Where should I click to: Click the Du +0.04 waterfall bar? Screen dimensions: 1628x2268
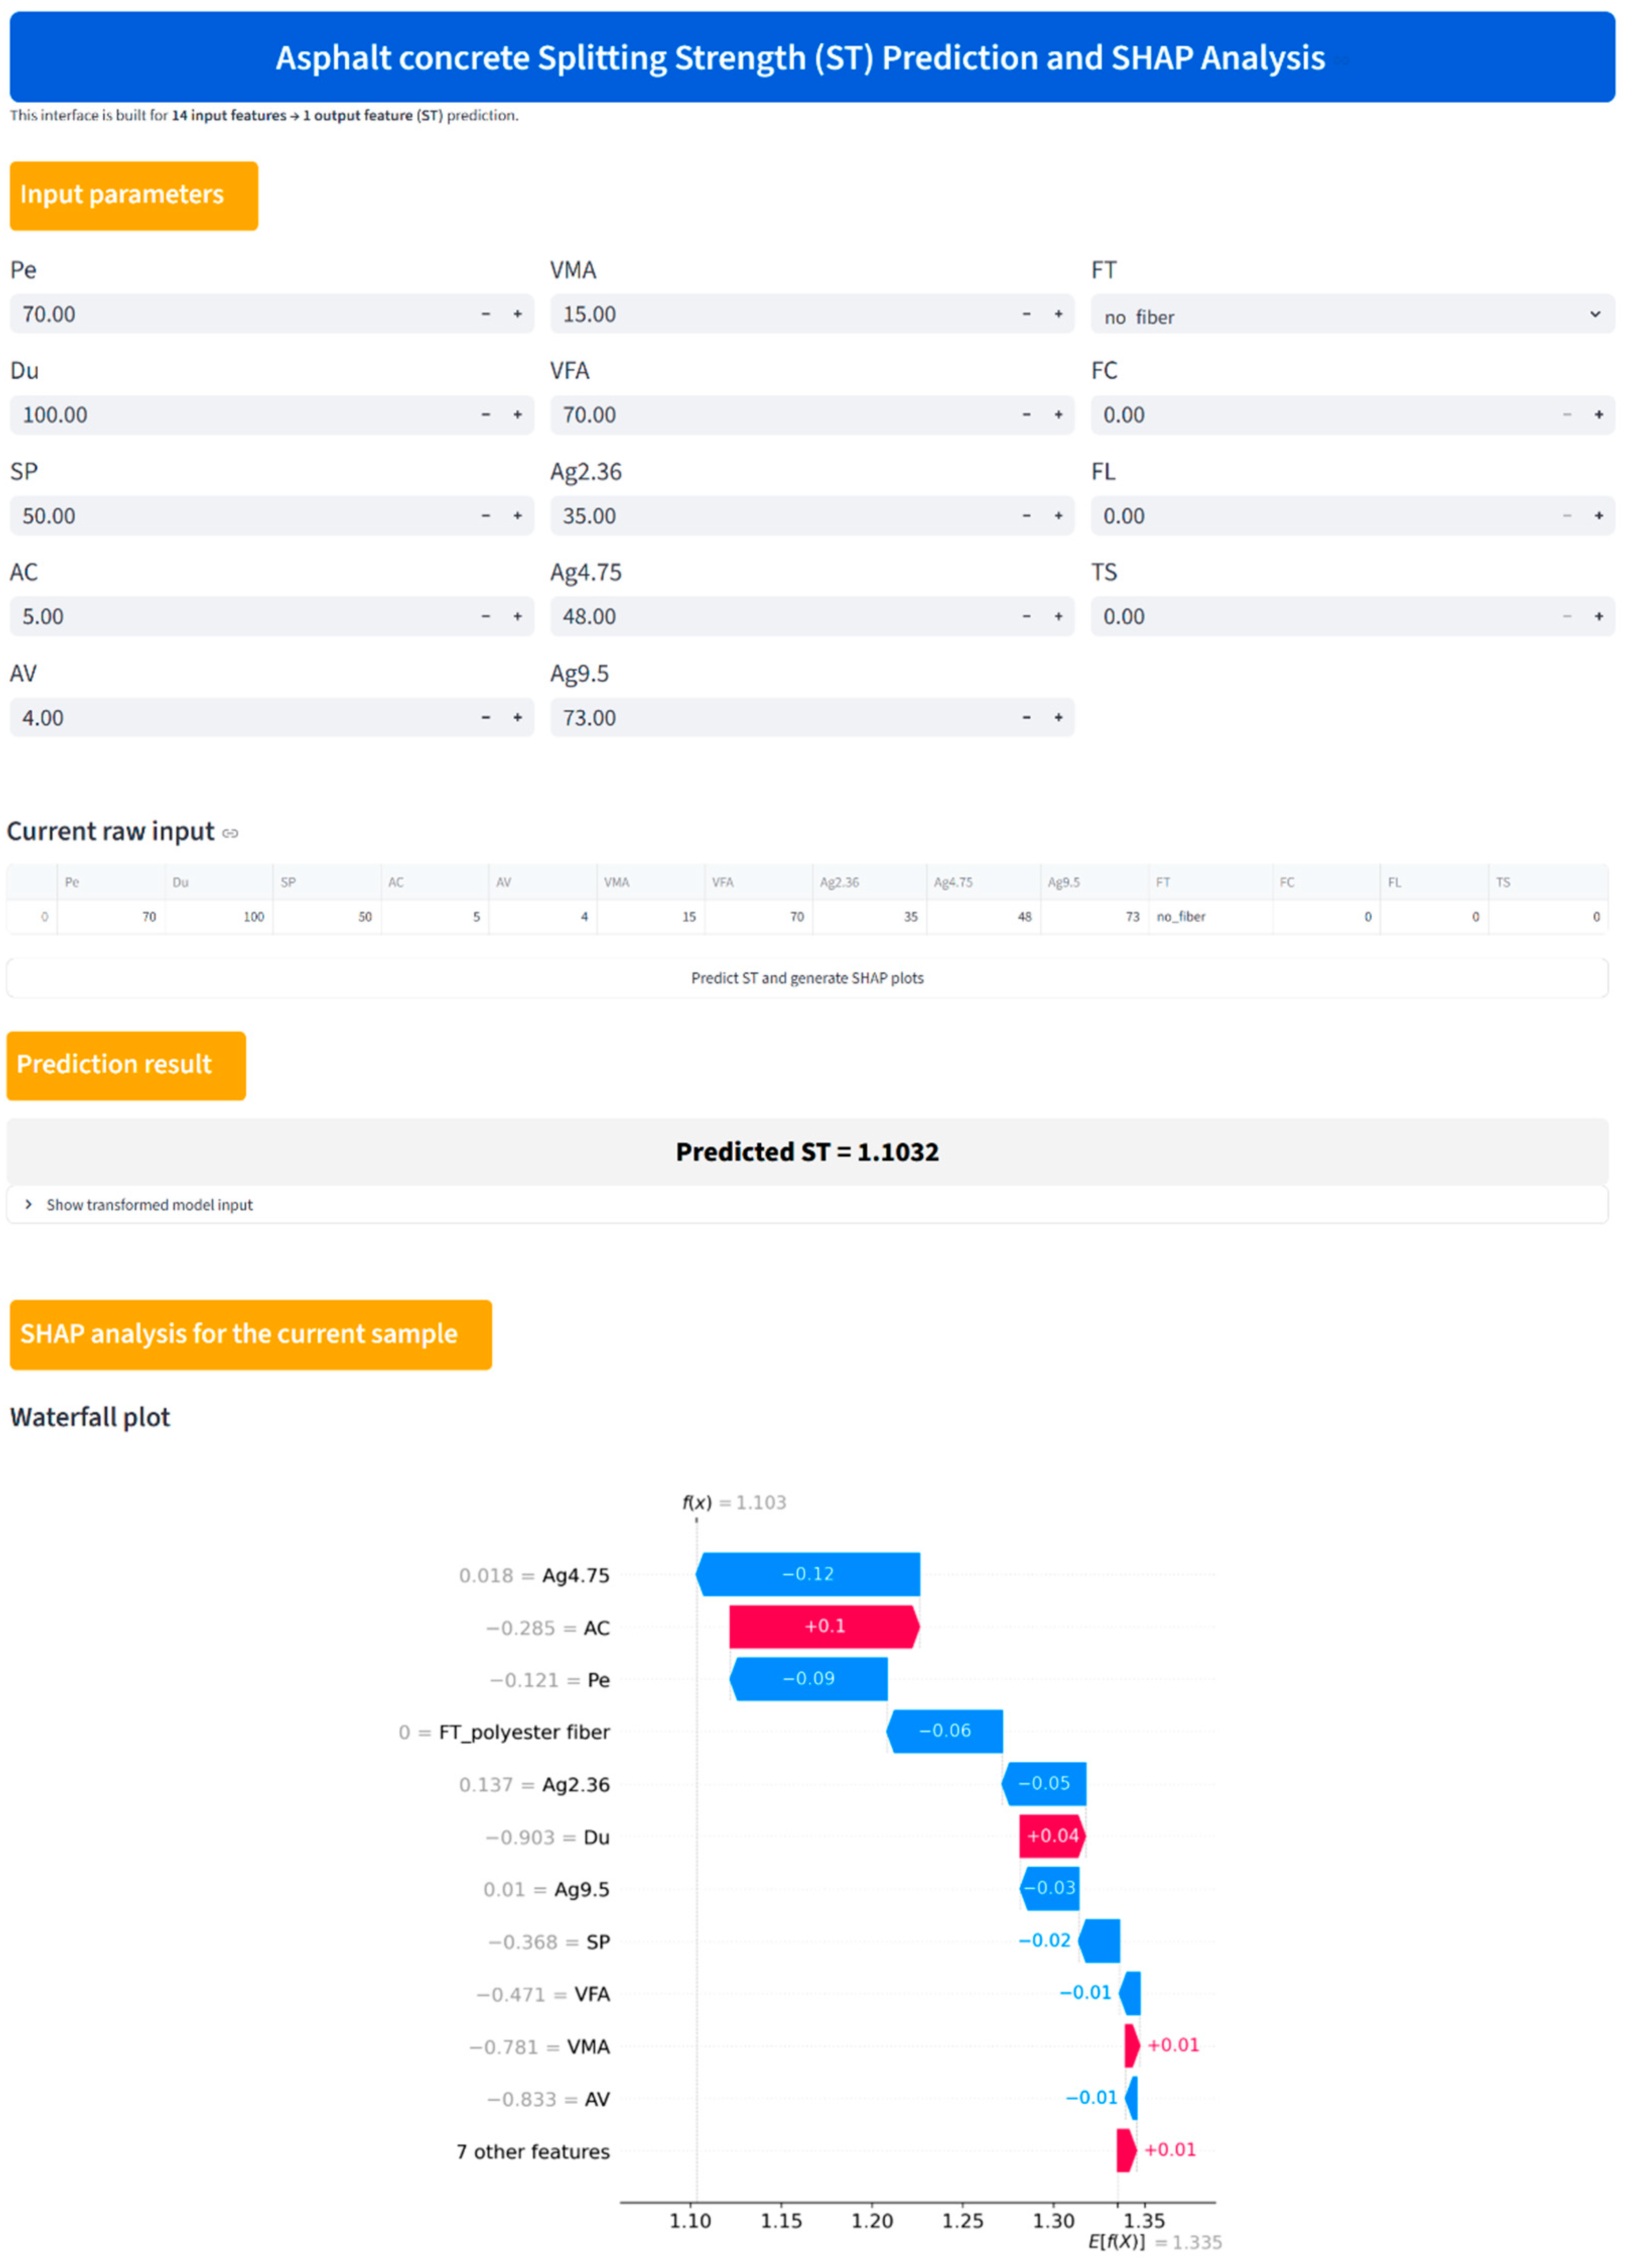(x=1053, y=1836)
